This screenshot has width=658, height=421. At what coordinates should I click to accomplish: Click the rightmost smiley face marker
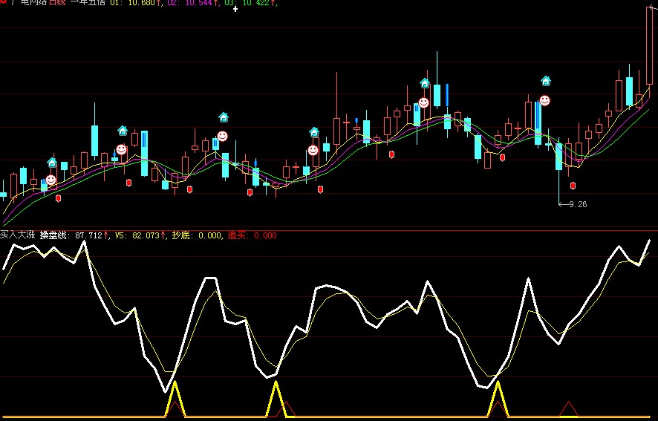[544, 100]
